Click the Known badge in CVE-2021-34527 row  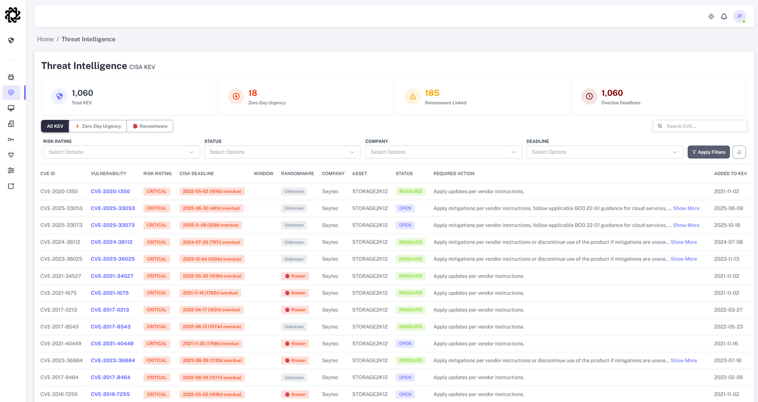[295, 276]
